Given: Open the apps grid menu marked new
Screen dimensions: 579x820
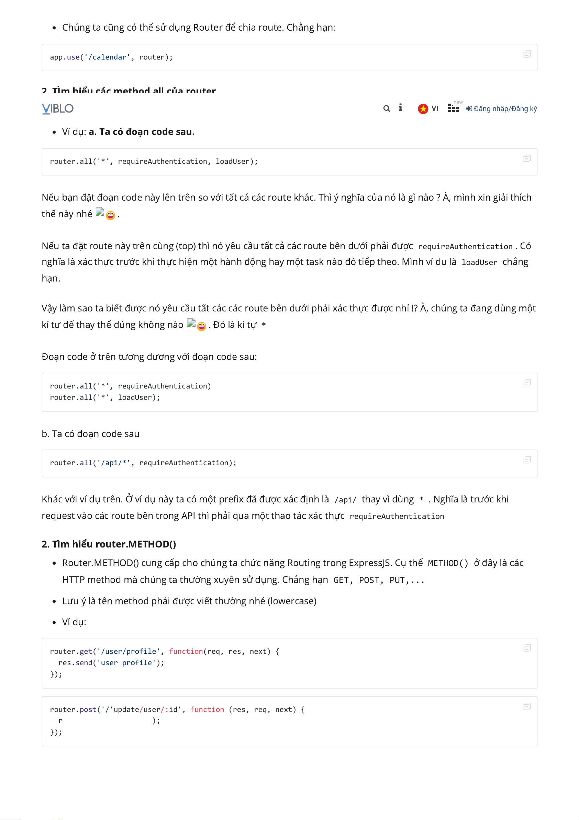Looking at the screenshot, I should tap(453, 108).
